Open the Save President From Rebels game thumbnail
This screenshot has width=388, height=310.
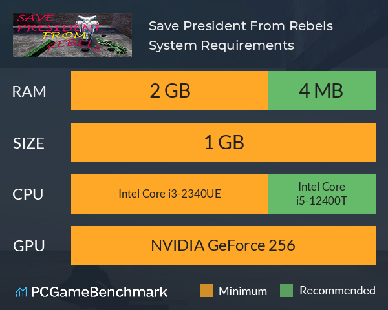72,35
